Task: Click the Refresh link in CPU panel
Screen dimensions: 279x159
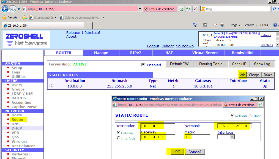Action: point(266,35)
